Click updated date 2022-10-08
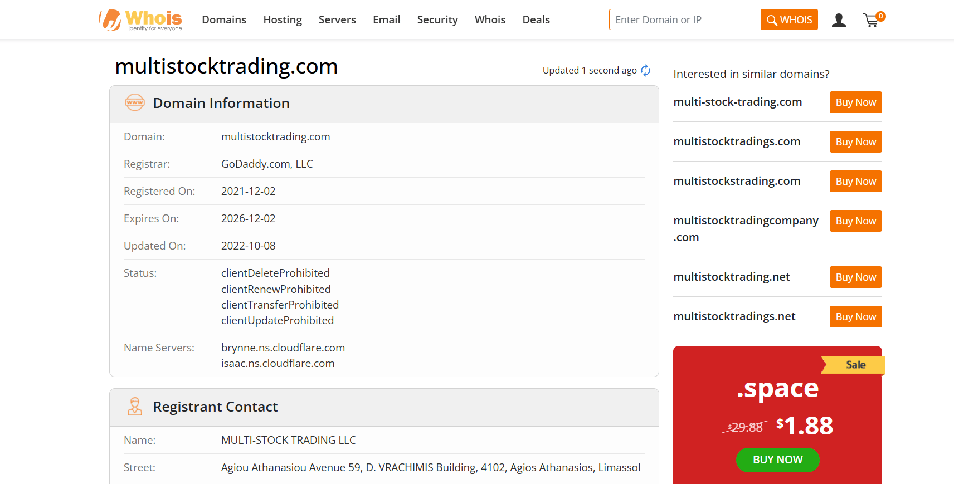The image size is (954, 484). coord(248,246)
